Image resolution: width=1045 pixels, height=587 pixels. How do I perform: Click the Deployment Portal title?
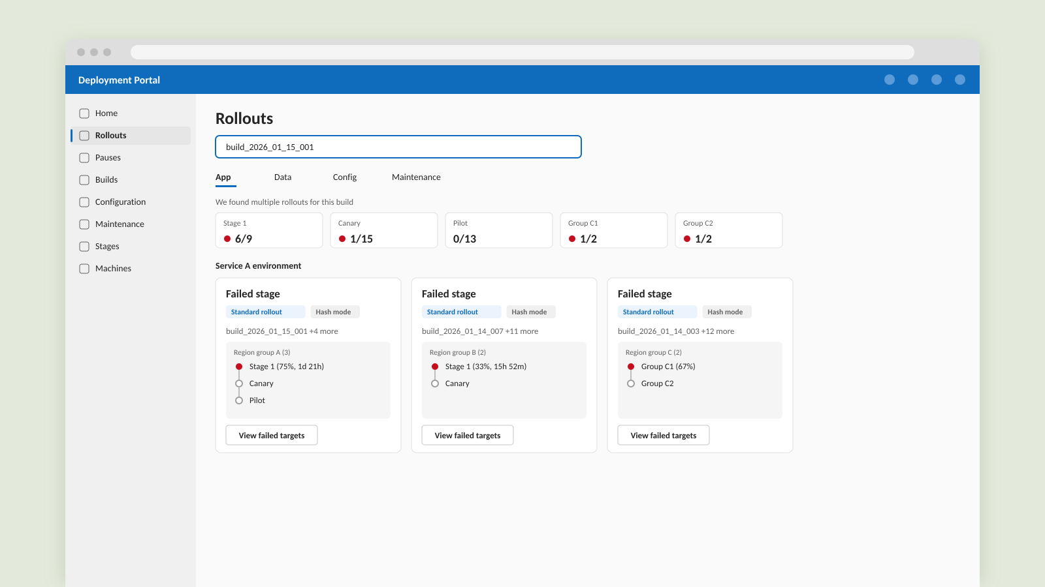click(119, 80)
